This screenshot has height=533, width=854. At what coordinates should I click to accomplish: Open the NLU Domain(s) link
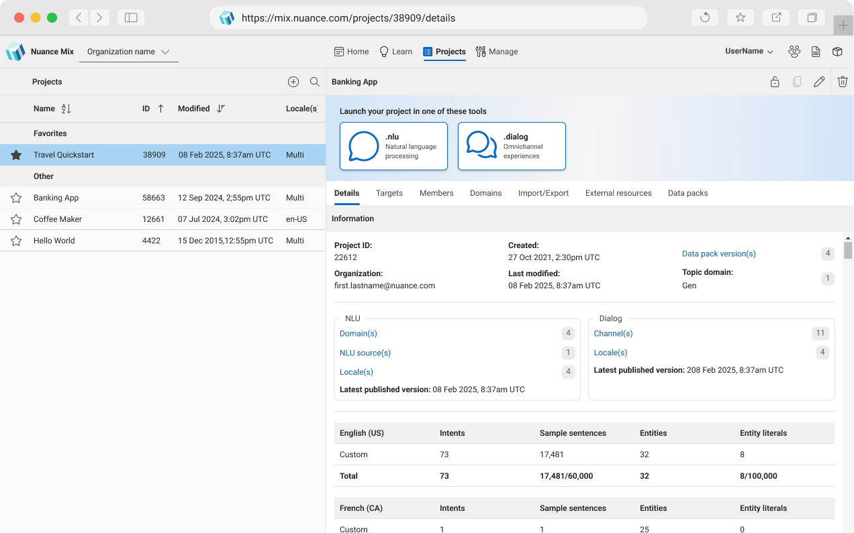tap(359, 333)
